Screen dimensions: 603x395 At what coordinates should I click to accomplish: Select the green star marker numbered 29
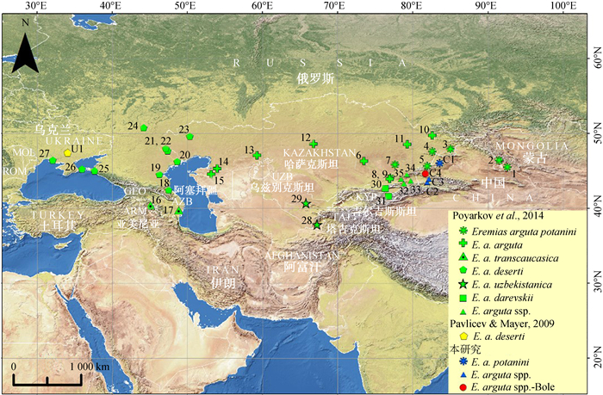306,204
